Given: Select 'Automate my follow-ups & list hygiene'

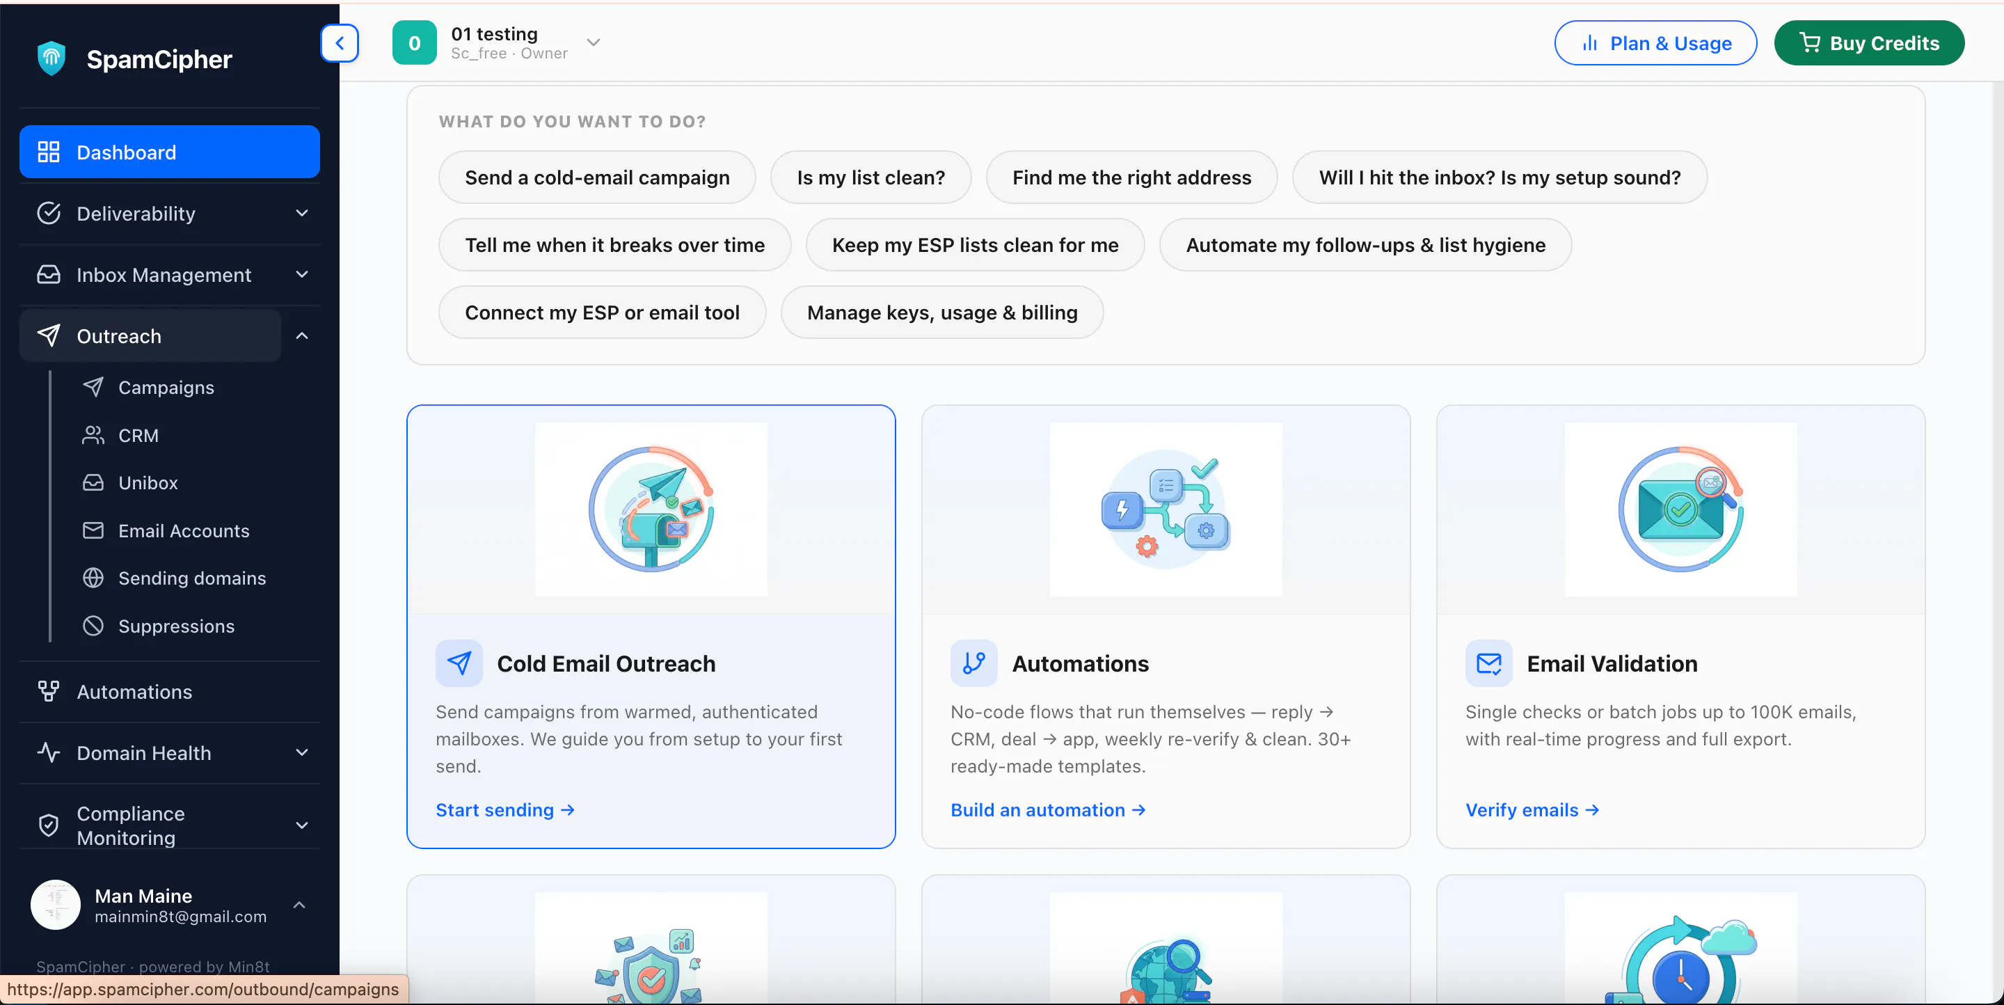Looking at the screenshot, I should point(1366,245).
